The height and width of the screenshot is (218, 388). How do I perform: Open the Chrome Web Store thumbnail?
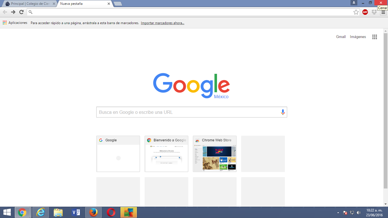tap(215, 154)
